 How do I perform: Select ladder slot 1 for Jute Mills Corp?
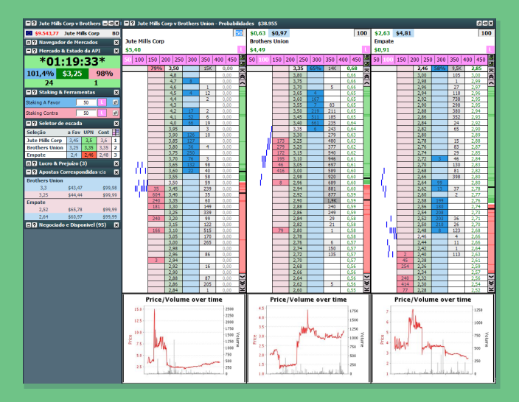(x=116, y=141)
